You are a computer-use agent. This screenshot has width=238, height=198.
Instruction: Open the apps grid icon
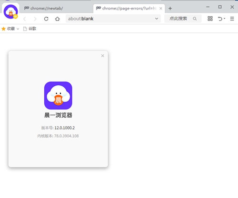point(210,19)
